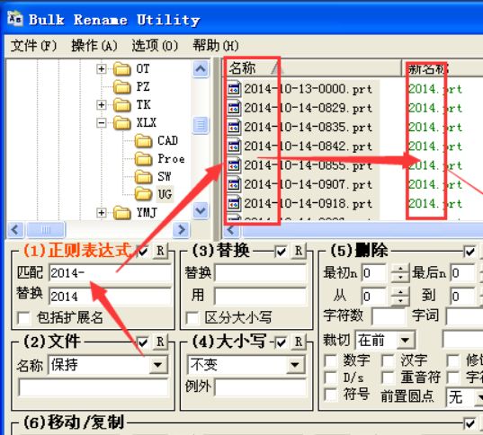Select the PZ folder icon
This screenshot has width=483, height=435.
(122, 87)
